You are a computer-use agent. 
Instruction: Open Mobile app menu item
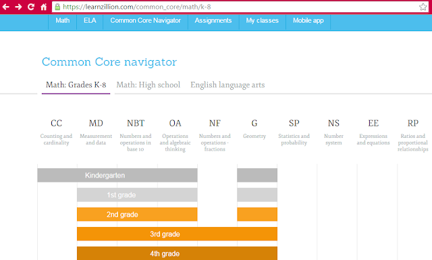308,21
